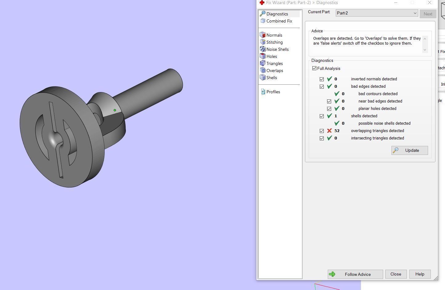Viewport: 445px width, 290px height.
Task: Click the Advice message text
Action: [367, 41]
